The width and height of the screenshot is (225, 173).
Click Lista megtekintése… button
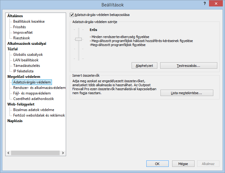click(187, 93)
